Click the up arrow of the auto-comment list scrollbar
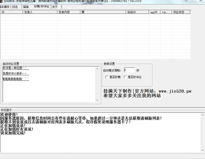The width and height of the screenshot is (205, 159). tap(97, 69)
